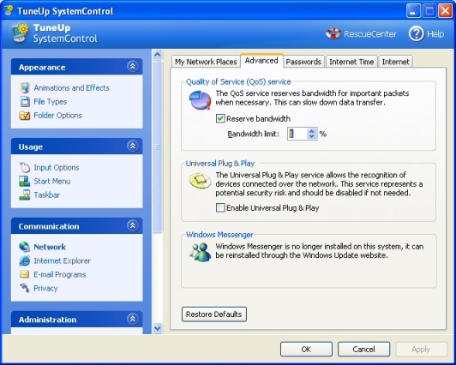
Task: Click the Universal Plug & Play icon
Action: click(200, 181)
